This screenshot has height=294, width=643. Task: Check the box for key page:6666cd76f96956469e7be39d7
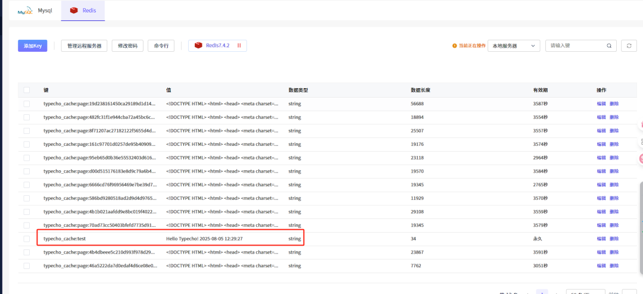coord(27,185)
